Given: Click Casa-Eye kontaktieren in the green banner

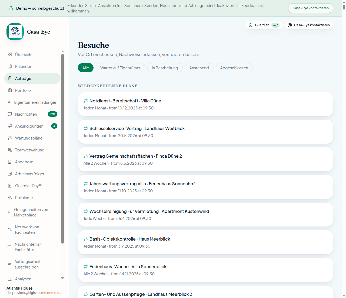Looking at the screenshot, I should click(x=311, y=8).
